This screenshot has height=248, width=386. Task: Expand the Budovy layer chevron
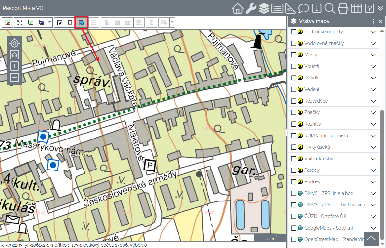pyautogui.click(x=373, y=182)
